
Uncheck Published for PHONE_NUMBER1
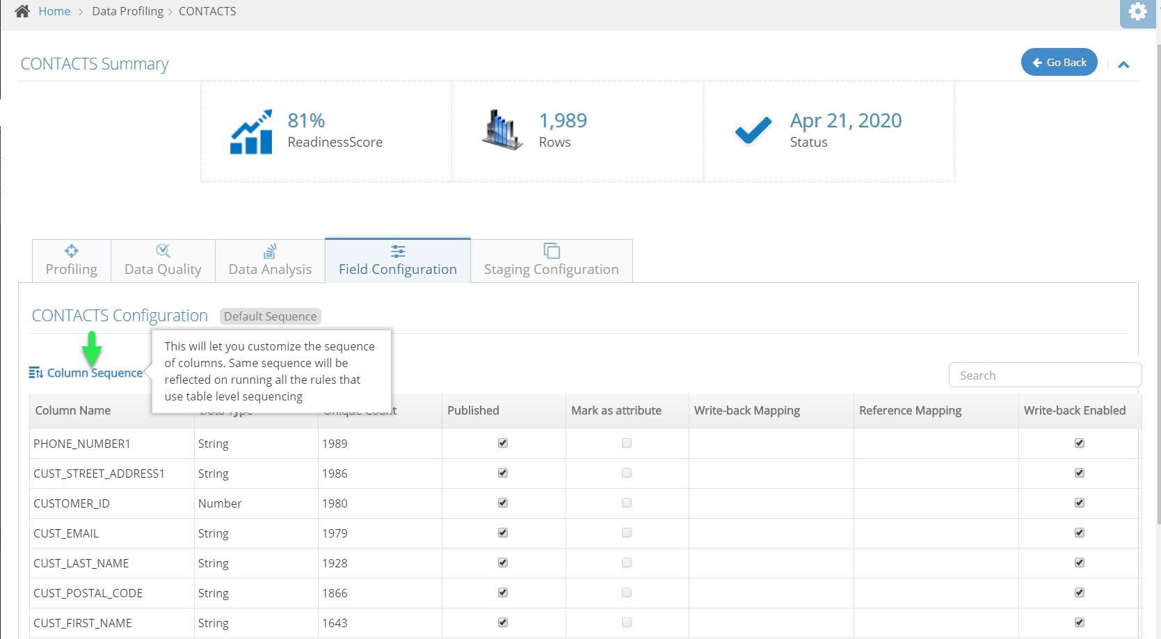pyautogui.click(x=503, y=443)
